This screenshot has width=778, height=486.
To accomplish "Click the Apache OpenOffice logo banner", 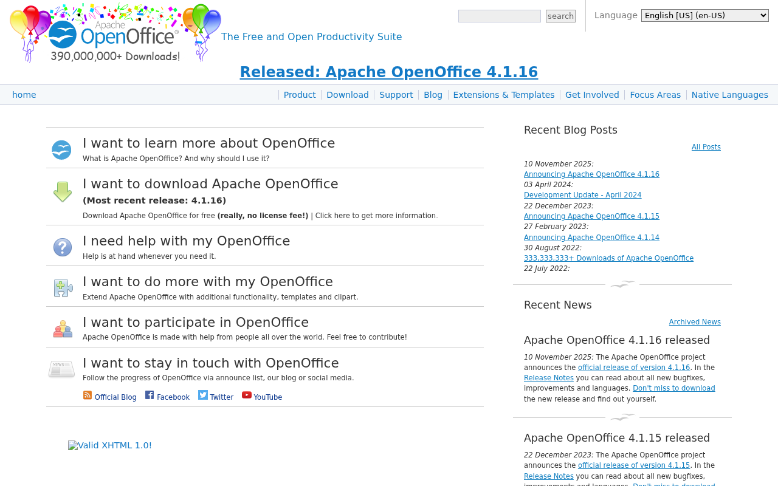I will click(x=115, y=33).
